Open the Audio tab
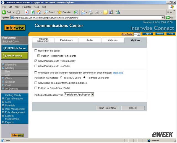Viewport: 177px width, 143px height. tap(90, 40)
